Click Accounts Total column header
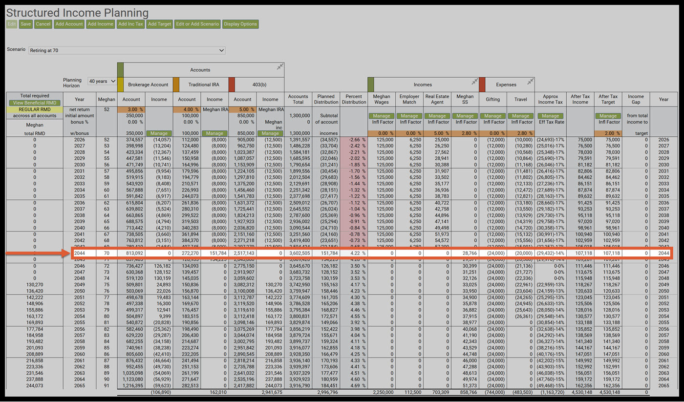The width and height of the screenshot is (684, 402). [298, 99]
